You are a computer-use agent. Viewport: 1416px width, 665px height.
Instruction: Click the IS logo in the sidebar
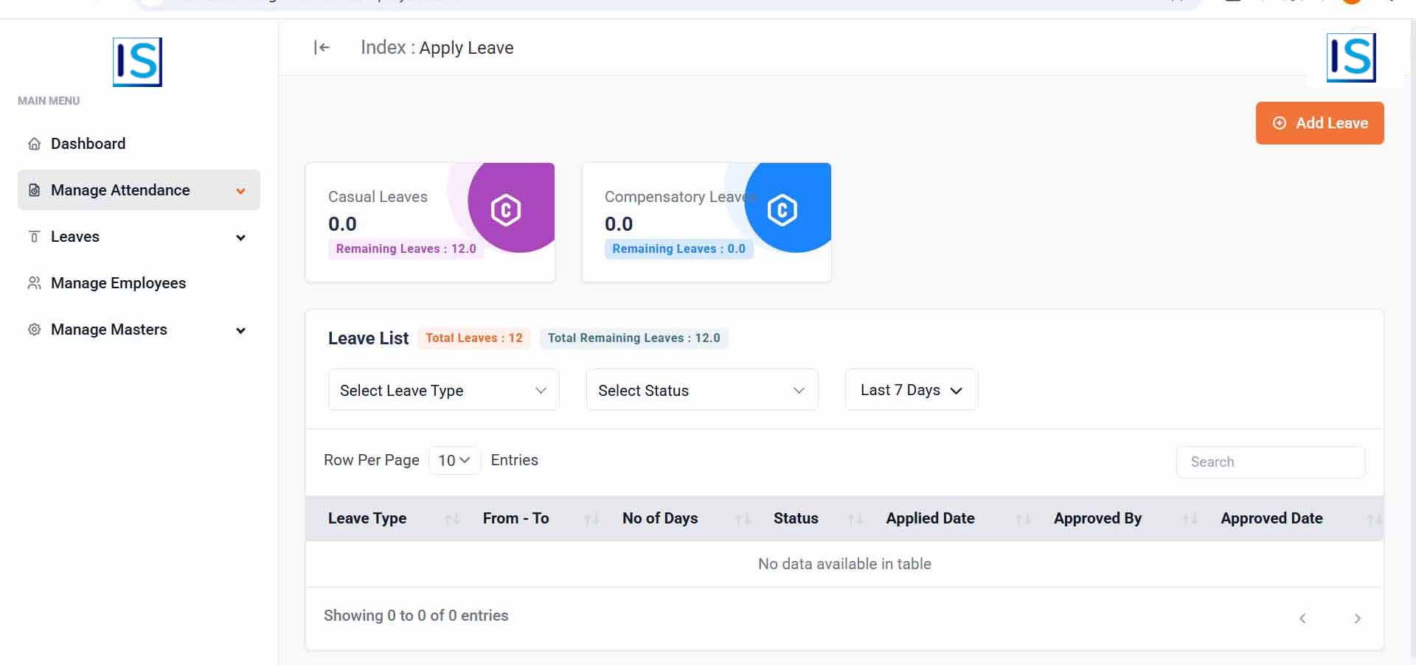click(137, 62)
